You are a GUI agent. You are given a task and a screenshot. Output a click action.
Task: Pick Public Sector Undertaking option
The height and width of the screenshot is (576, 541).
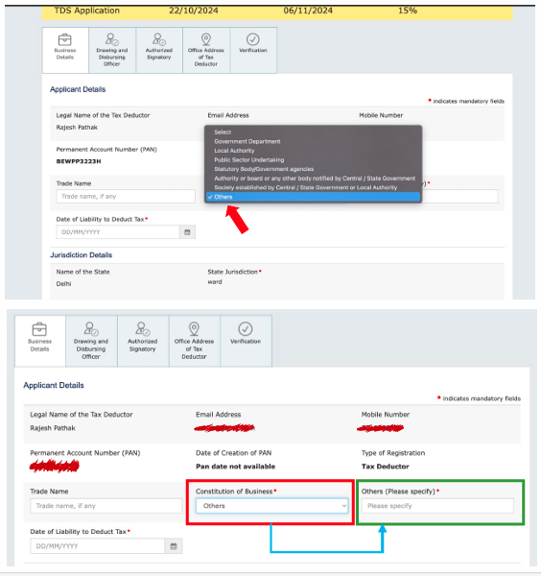click(249, 159)
